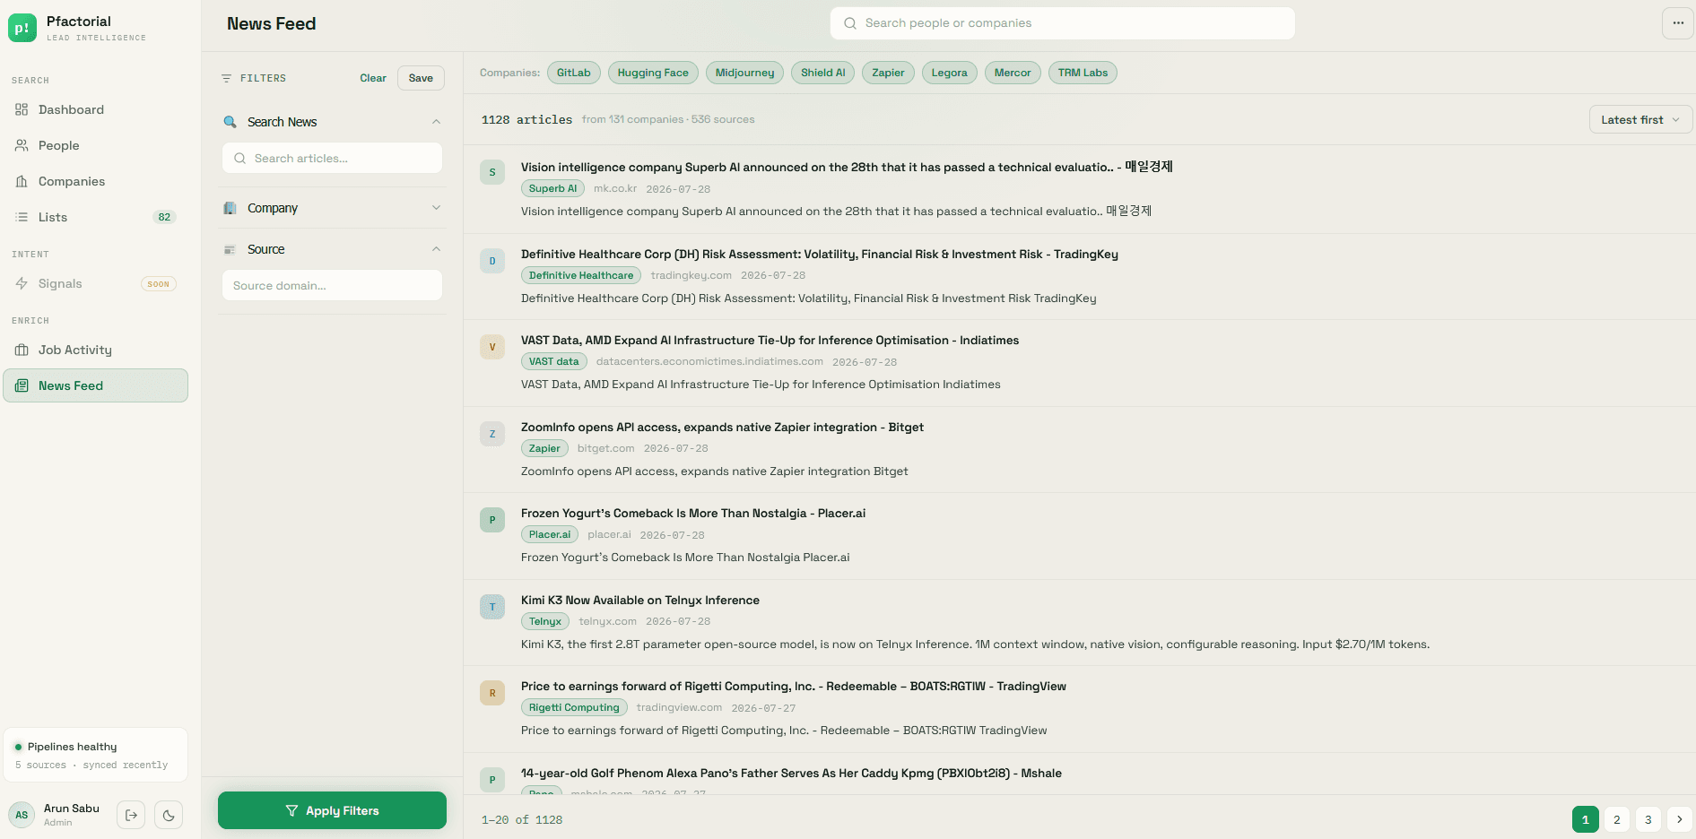Click the News Feed newspaper icon
This screenshot has width=1696, height=839.
click(22, 385)
